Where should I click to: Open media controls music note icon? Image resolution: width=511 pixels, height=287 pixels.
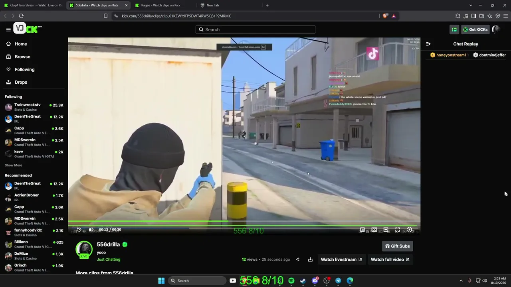point(466,16)
